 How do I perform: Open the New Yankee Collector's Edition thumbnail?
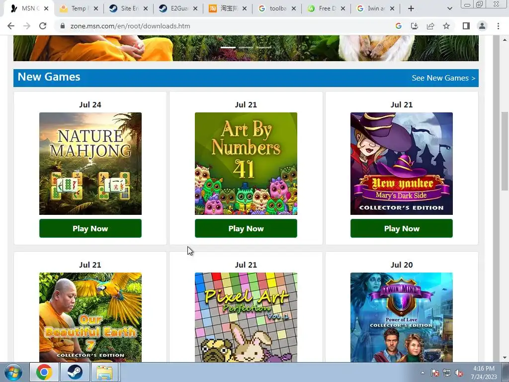pyautogui.click(x=402, y=163)
